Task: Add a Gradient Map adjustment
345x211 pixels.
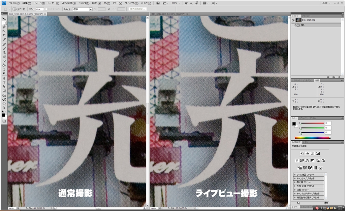Action: [315, 168]
